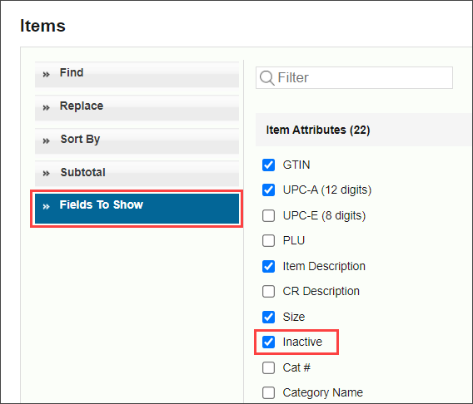This screenshot has width=473, height=404.
Task: Toggle the Size checkbox off
Action: click(268, 317)
